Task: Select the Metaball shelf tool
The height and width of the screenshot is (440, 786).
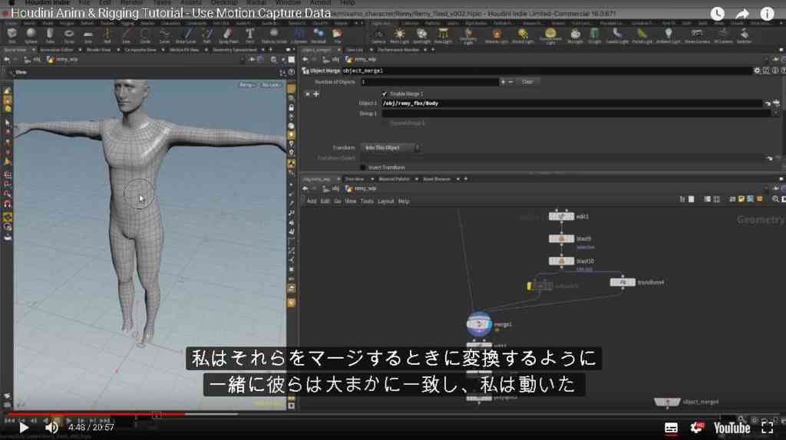Action: [x=319, y=35]
